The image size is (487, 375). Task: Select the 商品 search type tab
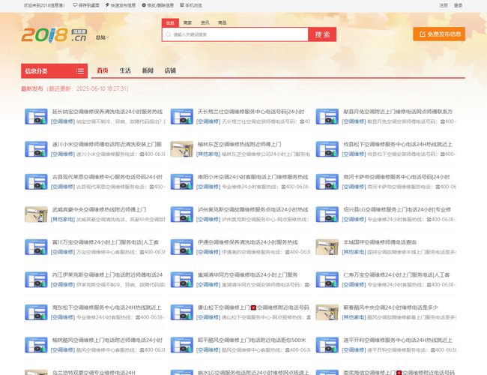pyautogui.click(x=222, y=23)
